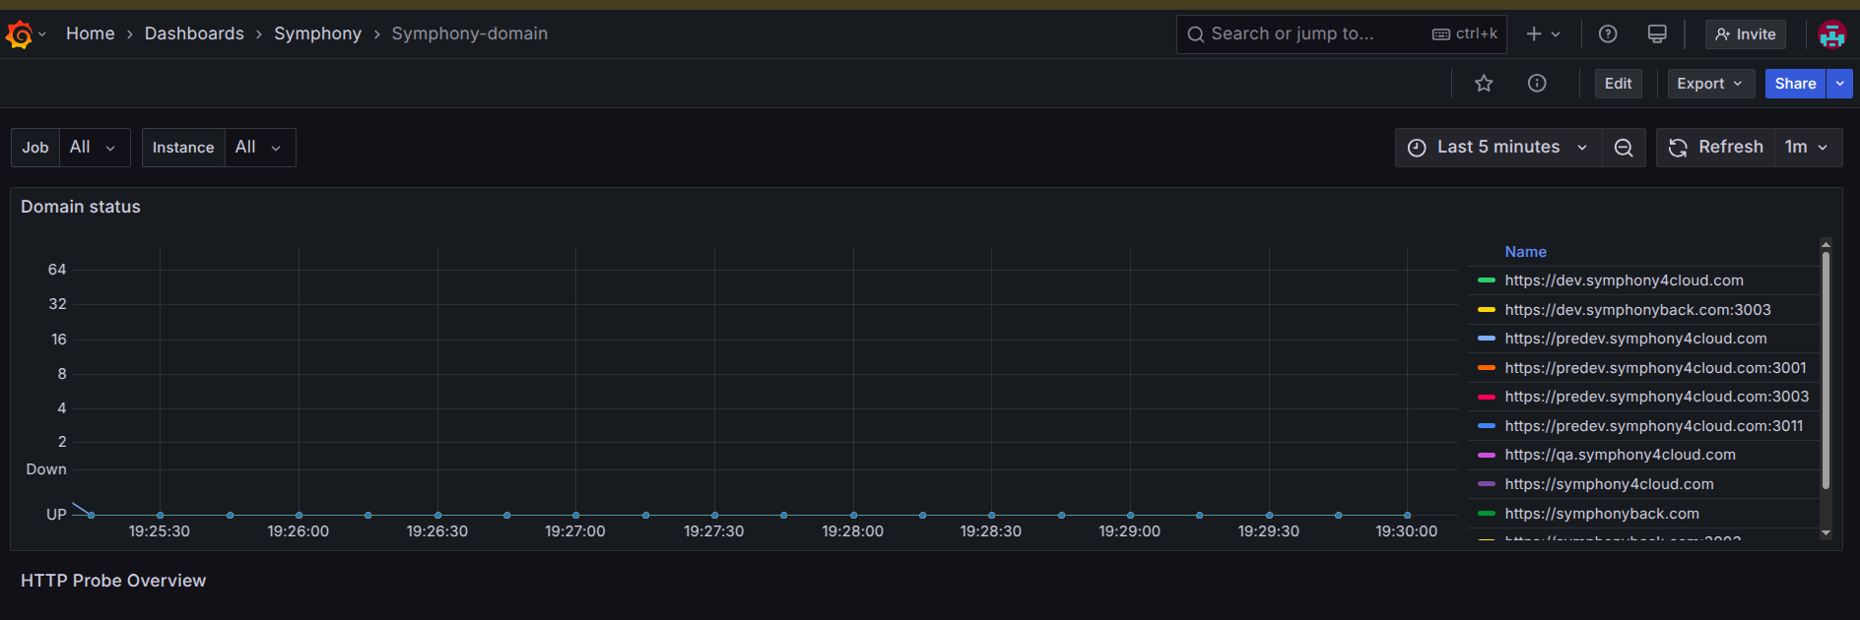Toggle the https://predev.symphony4cloud.com:3011 series
This screenshot has width=1860, height=620.
1654,426
